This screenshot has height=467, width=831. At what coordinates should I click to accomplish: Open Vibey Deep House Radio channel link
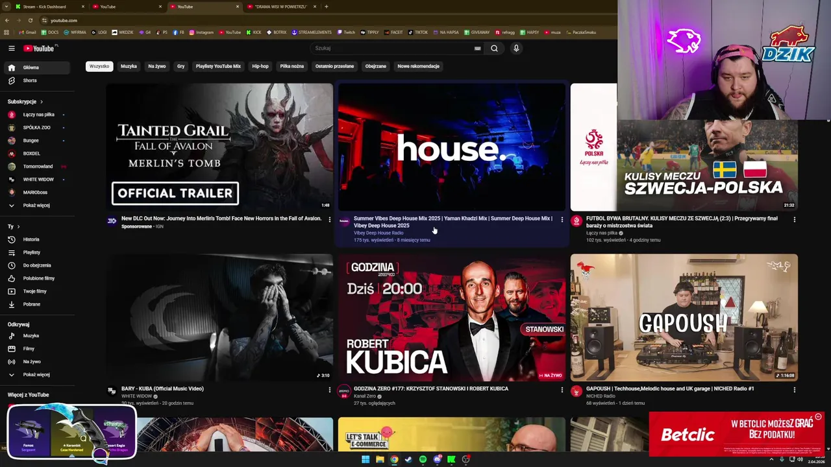point(378,233)
